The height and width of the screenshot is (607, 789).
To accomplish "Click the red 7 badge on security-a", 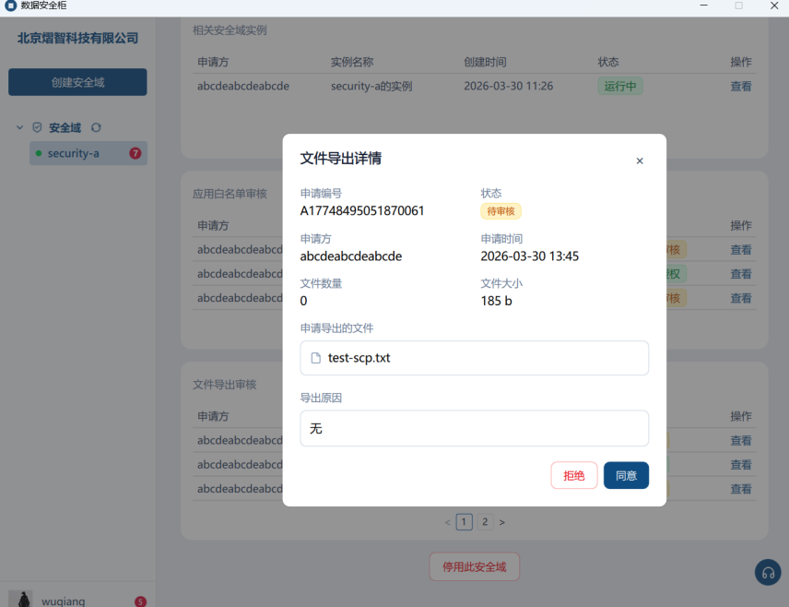I will tap(135, 153).
